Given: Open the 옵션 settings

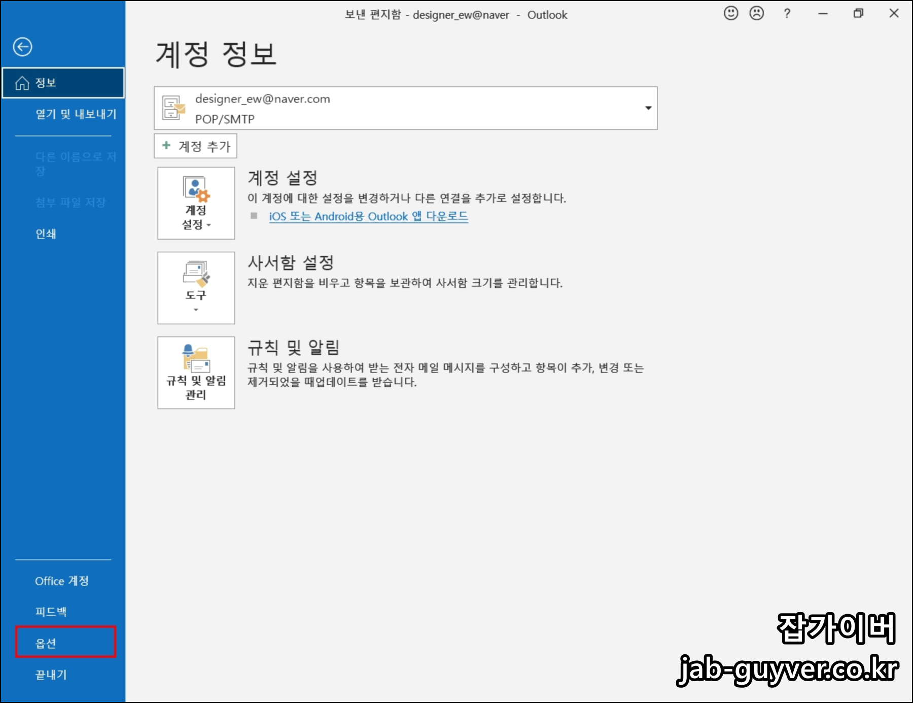Looking at the screenshot, I should coord(65,643).
